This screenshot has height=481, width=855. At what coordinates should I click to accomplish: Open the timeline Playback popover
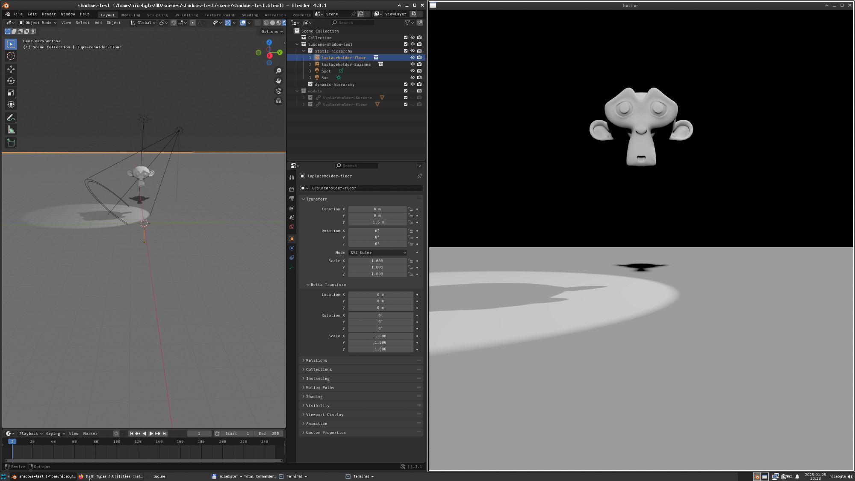(x=31, y=434)
